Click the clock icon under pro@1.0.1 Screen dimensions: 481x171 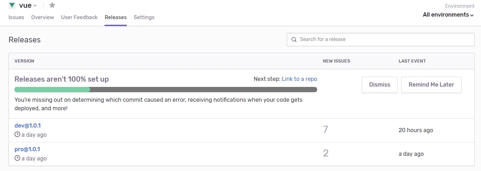coord(17,158)
